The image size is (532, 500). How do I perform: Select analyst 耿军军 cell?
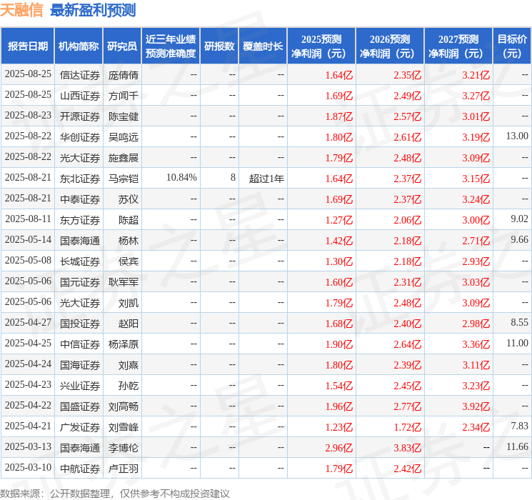click(x=124, y=282)
